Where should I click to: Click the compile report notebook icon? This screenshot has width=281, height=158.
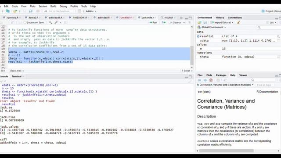tap(66, 22)
